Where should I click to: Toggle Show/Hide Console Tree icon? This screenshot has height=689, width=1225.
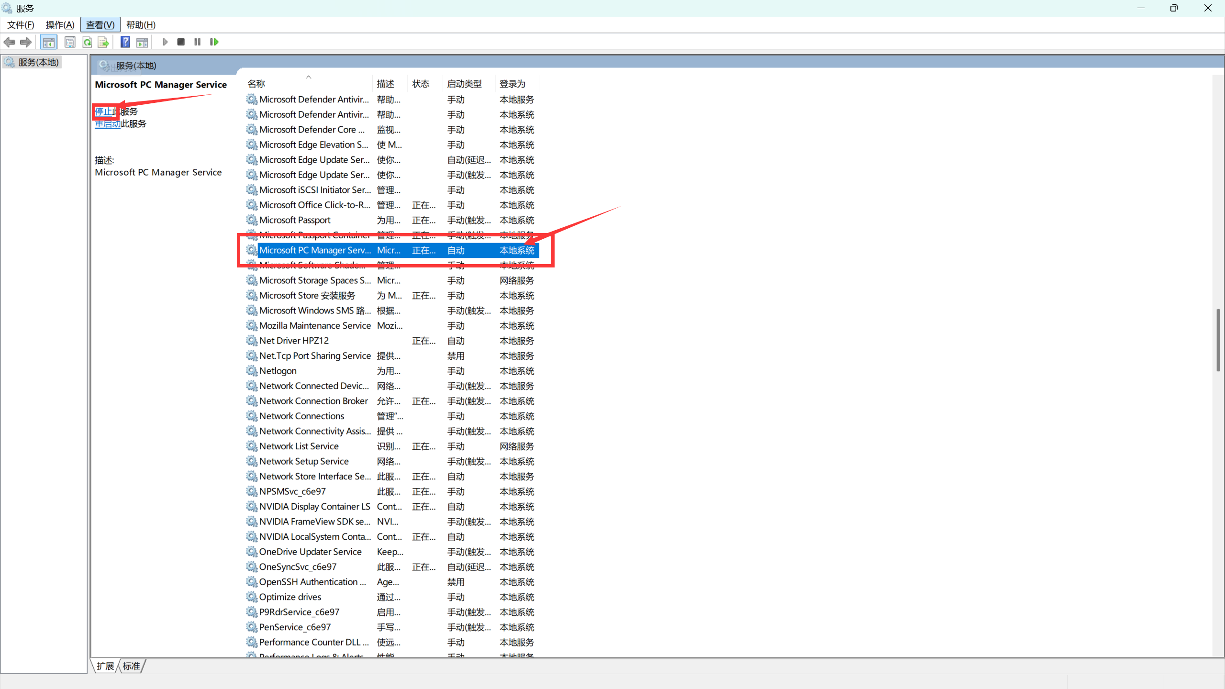click(48, 42)
